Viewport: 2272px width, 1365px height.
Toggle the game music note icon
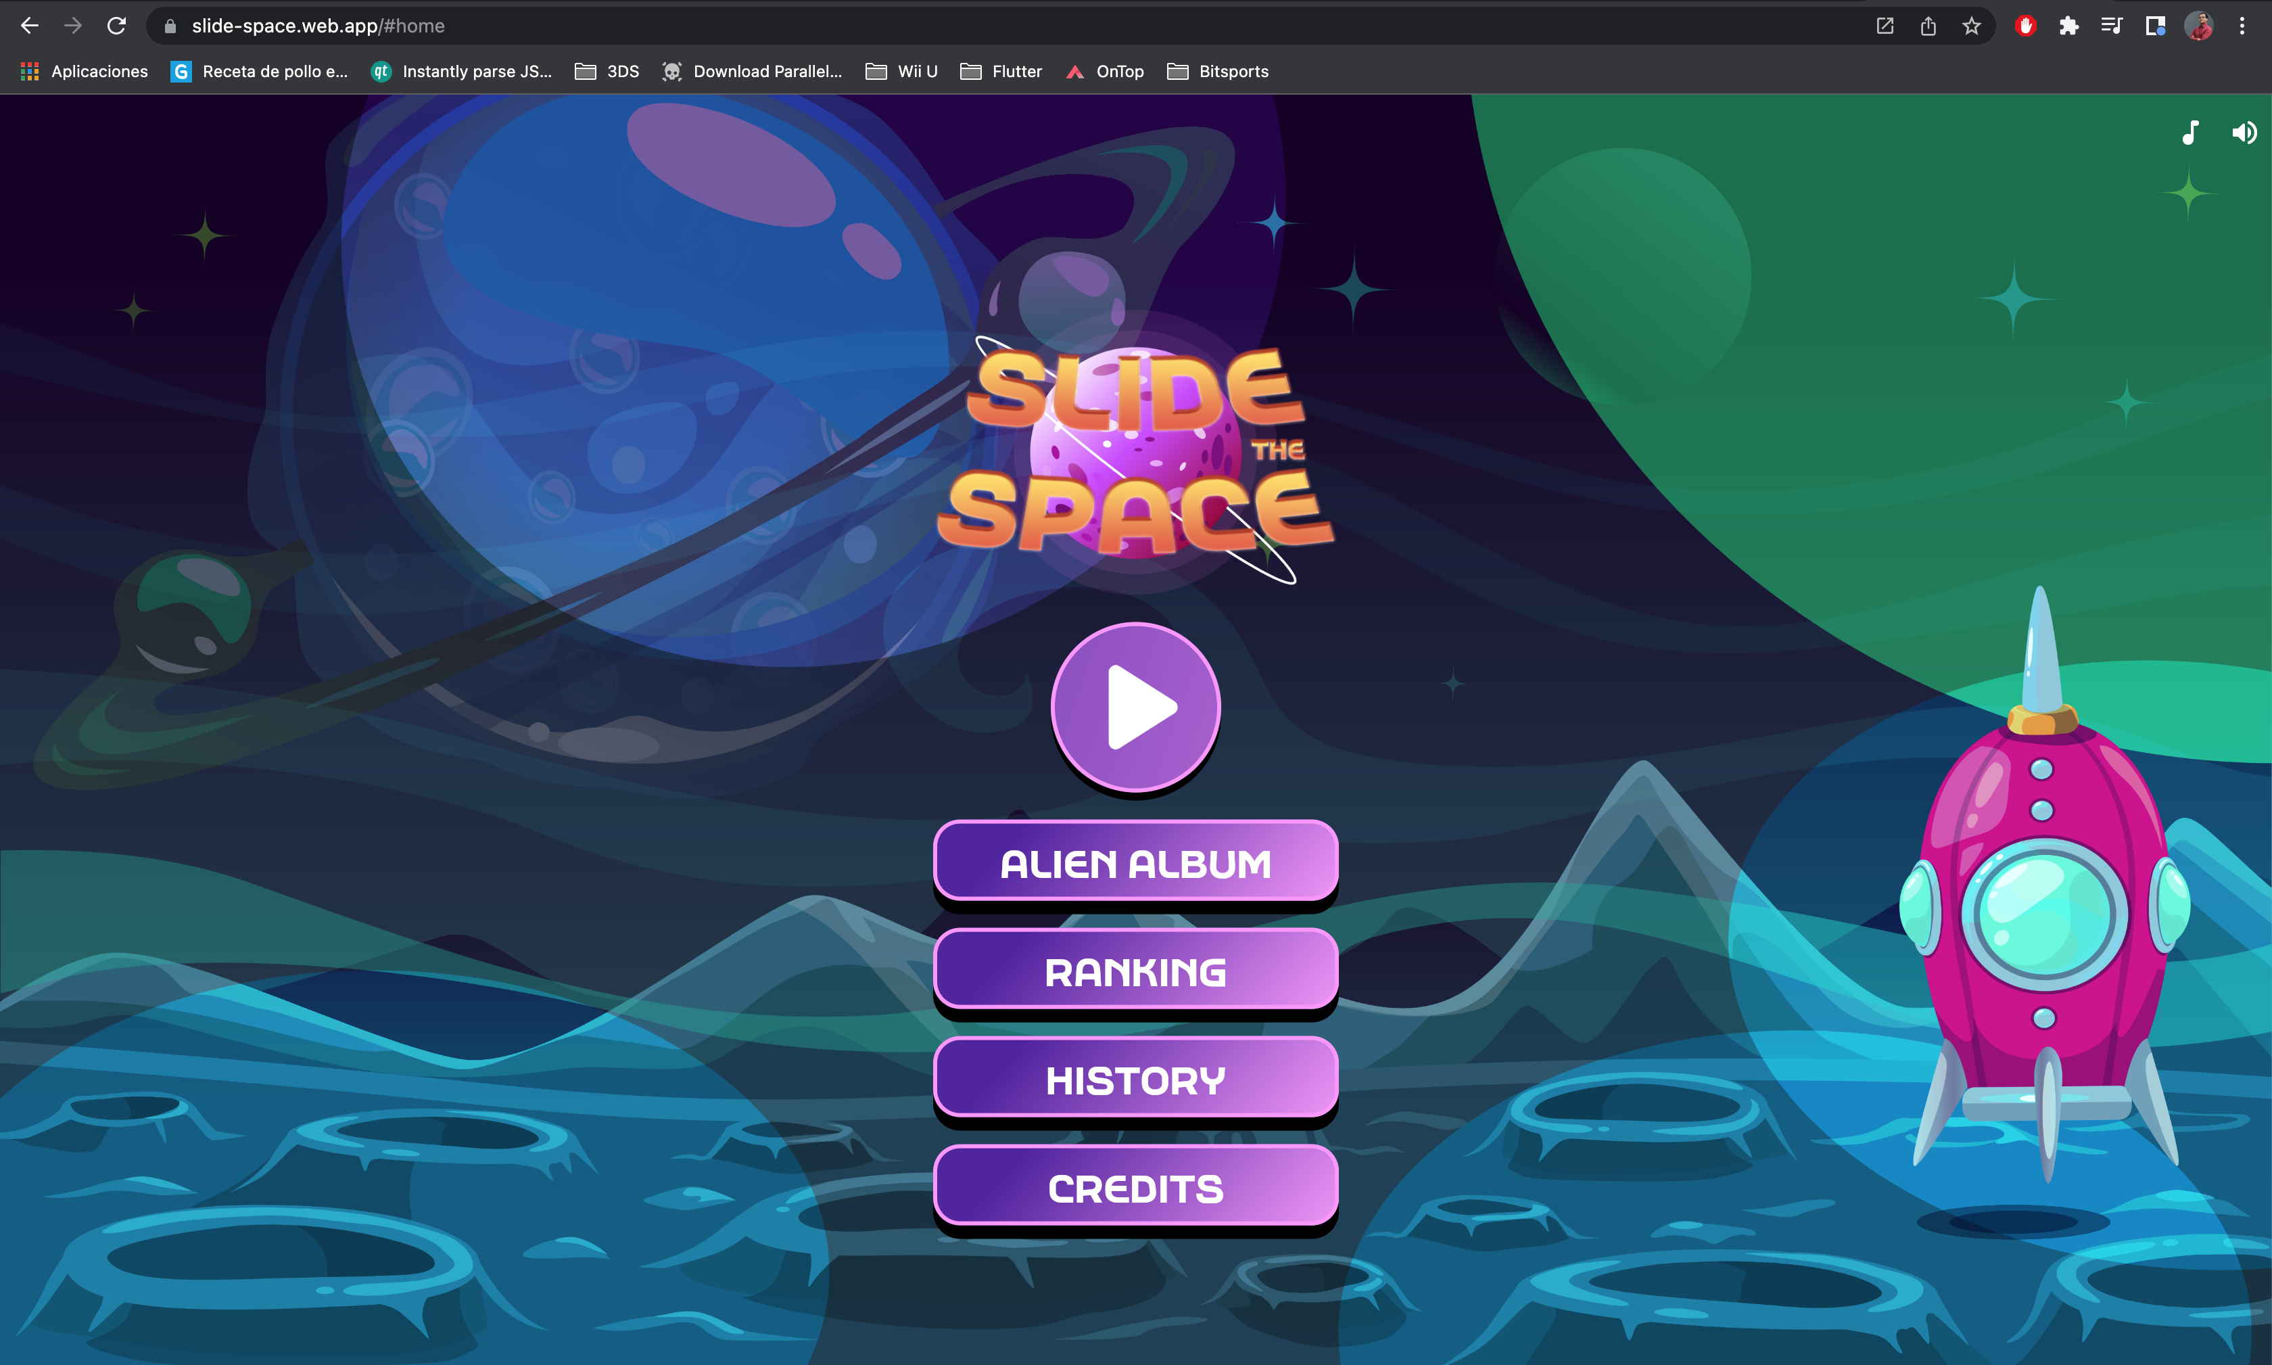2190,133
